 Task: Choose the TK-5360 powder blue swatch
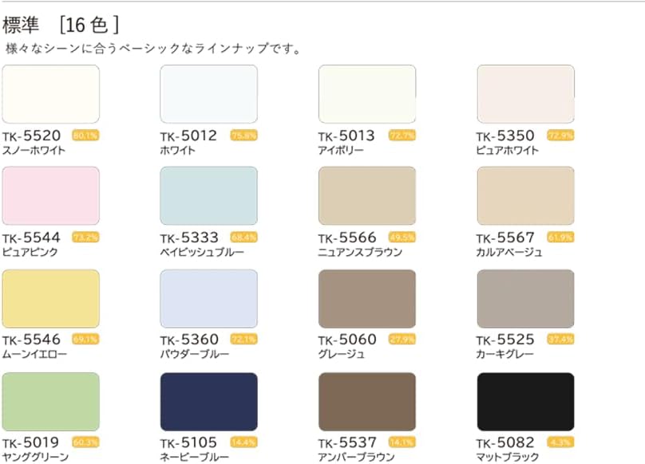pyautogui.click(x=209, y=299)
